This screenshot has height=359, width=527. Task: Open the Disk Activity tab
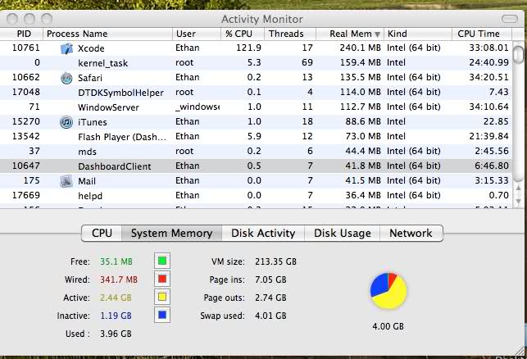(x=263, y=233)
